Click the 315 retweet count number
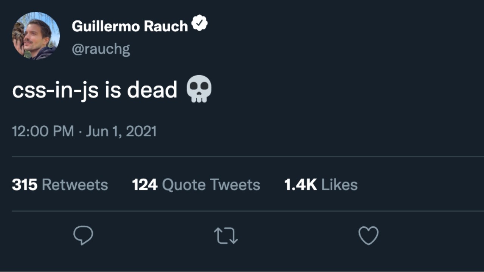The width and height of the screenshot is (484, 272). click(x=25, y=185)
